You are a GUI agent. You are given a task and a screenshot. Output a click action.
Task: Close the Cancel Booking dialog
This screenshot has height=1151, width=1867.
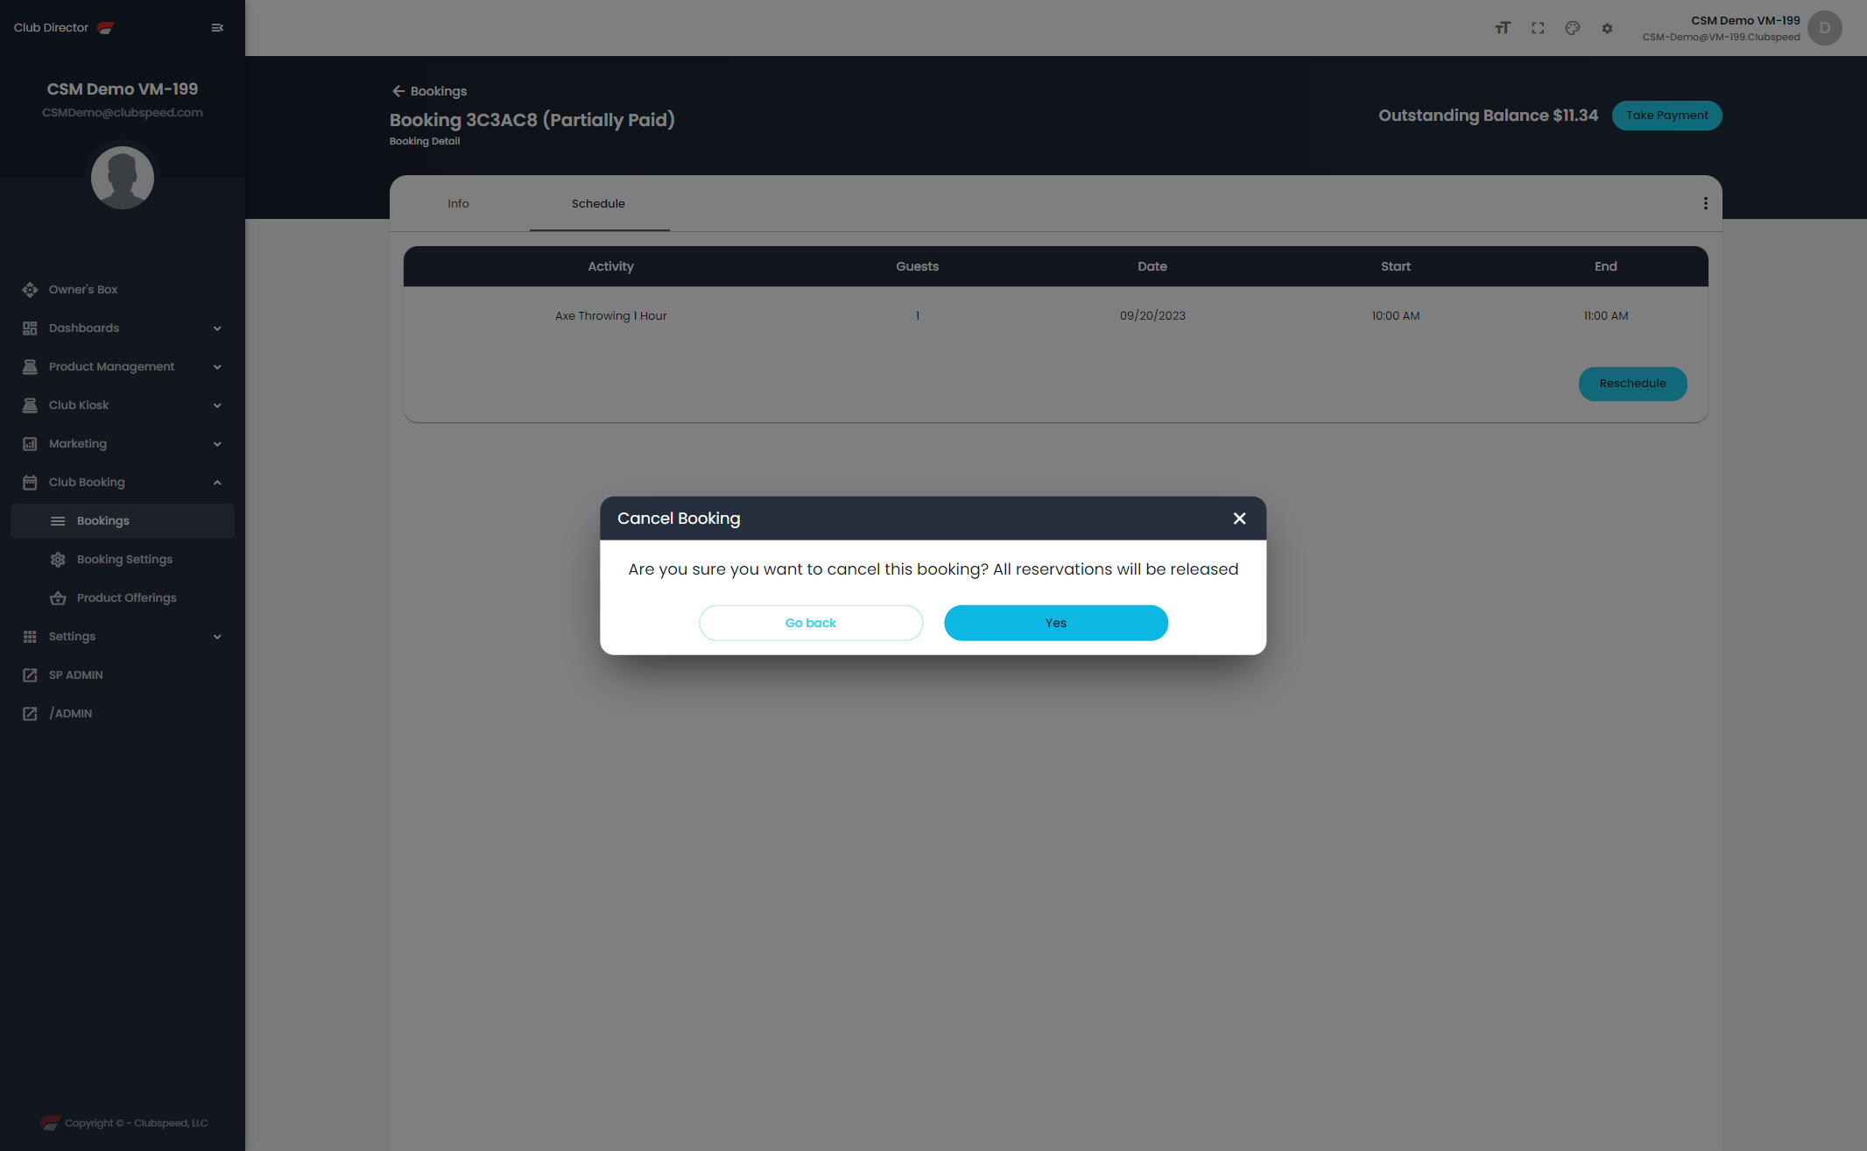pos(1239,519)
